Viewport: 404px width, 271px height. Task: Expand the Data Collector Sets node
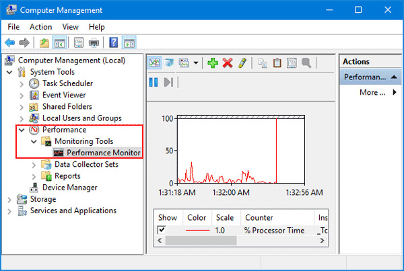pyautogui.click(x=34, y=165)
